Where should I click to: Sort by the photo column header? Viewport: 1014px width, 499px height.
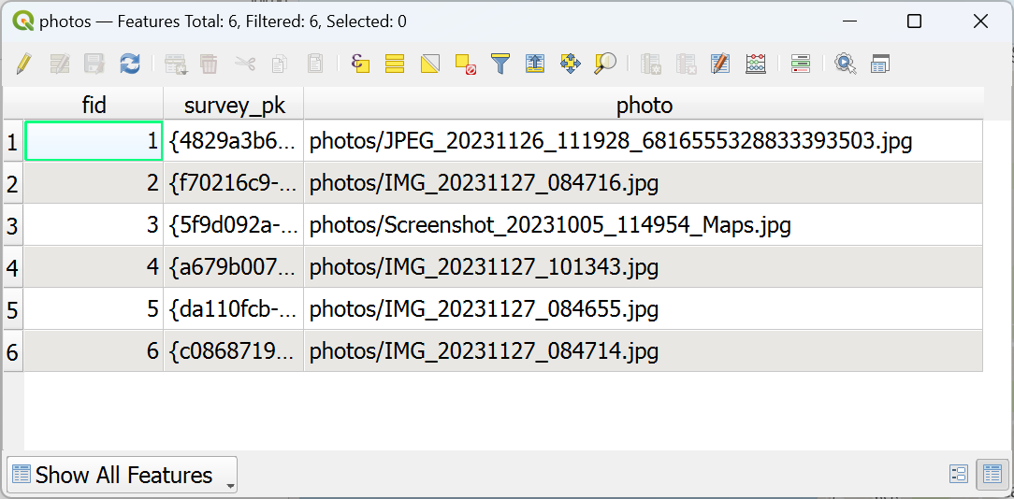click(x=645, y=106)
